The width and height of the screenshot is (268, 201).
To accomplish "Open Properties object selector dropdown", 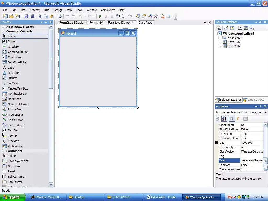I will 265,112.
